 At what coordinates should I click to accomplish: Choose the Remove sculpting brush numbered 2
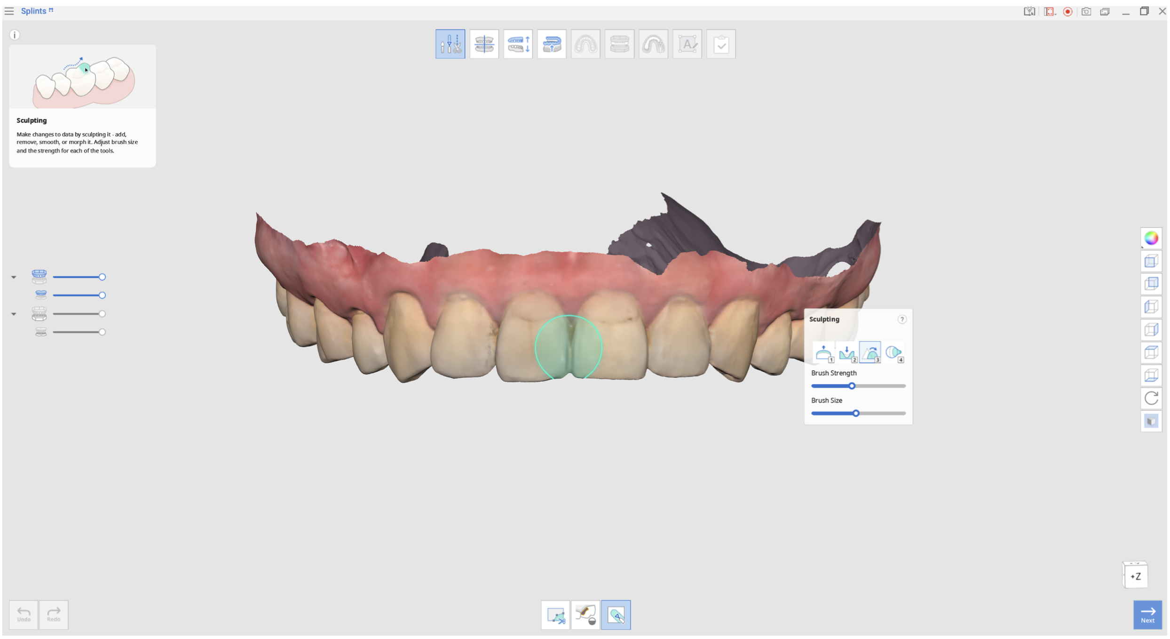point(847,352)
